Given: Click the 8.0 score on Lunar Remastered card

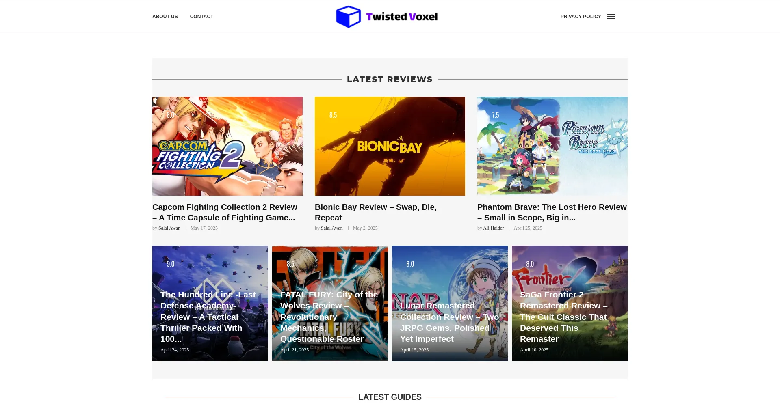Looking at the screenshot, I should [410, 264].
